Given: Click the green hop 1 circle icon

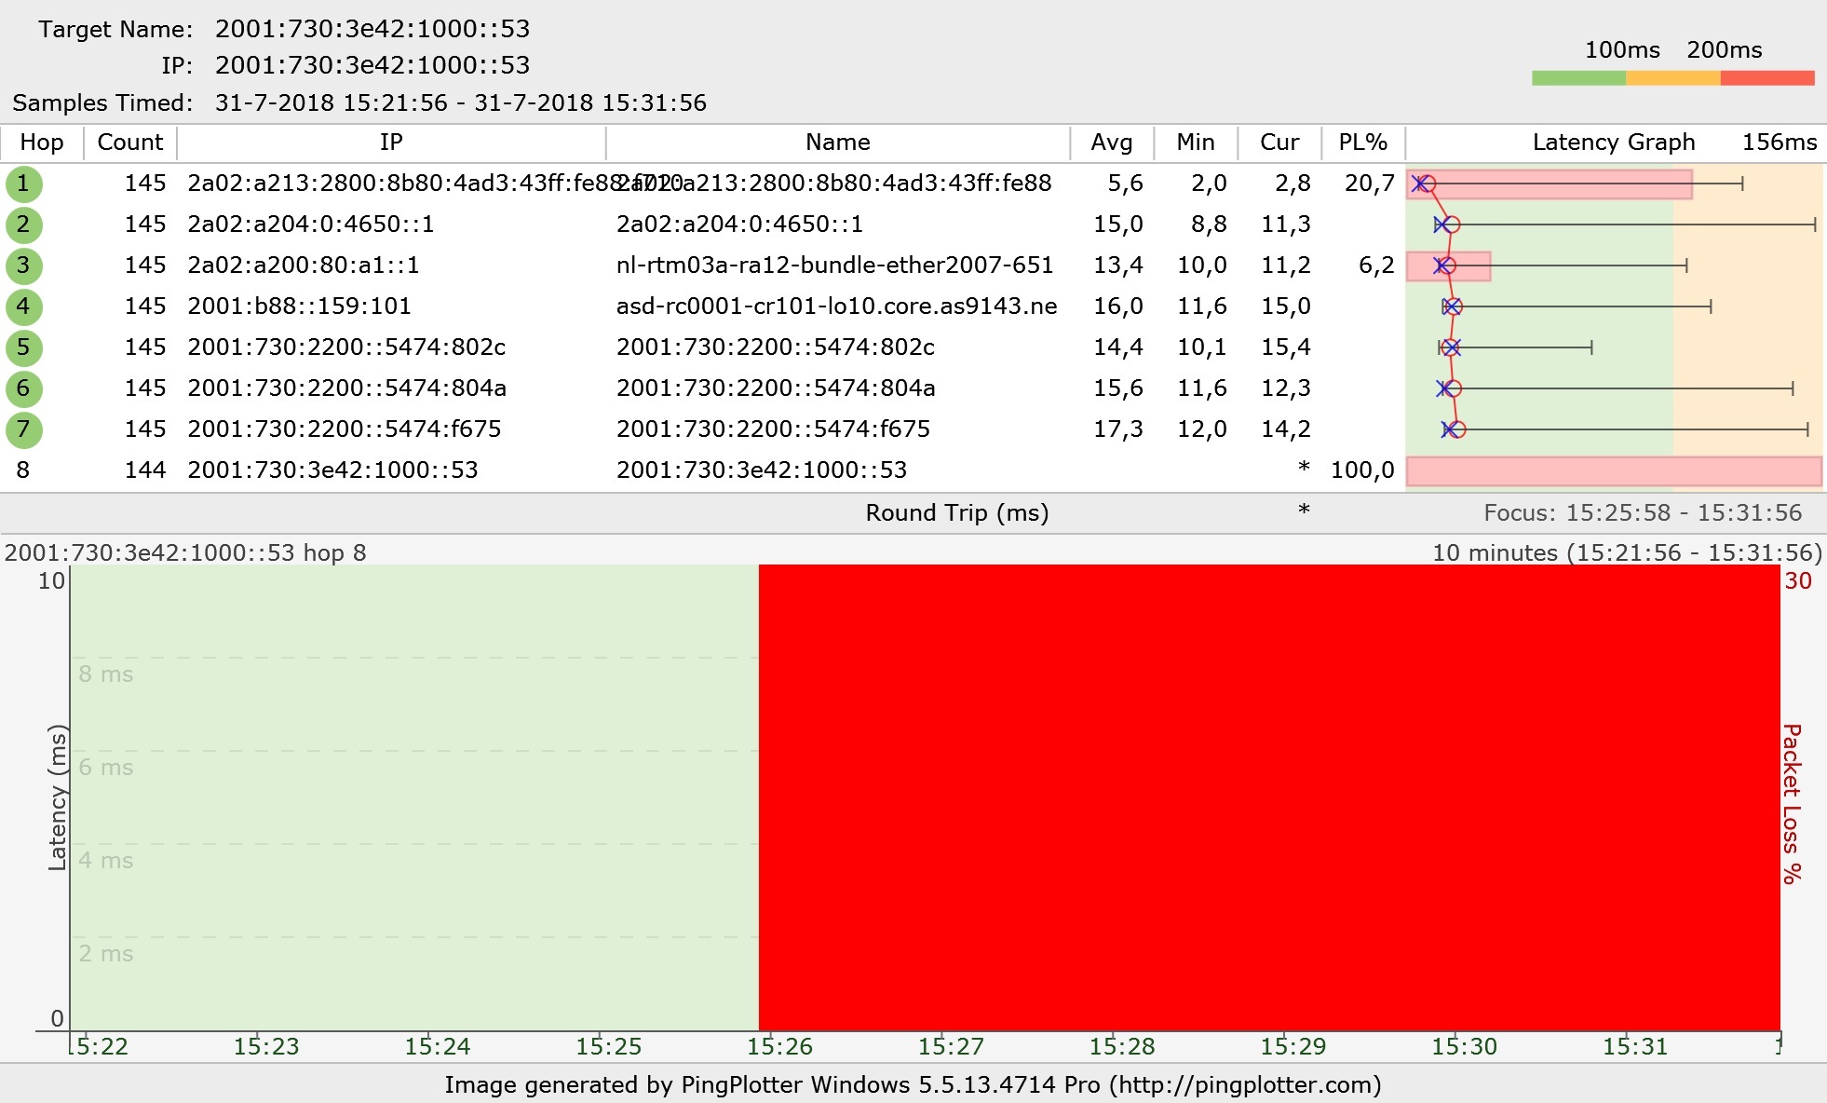Looking at the screenshot, I should click(x=23, y=184).
